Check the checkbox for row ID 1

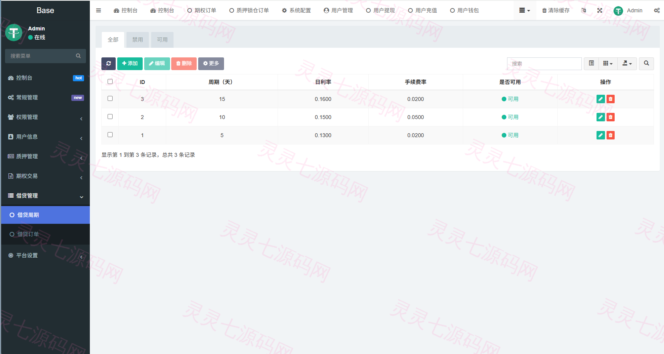110,135
